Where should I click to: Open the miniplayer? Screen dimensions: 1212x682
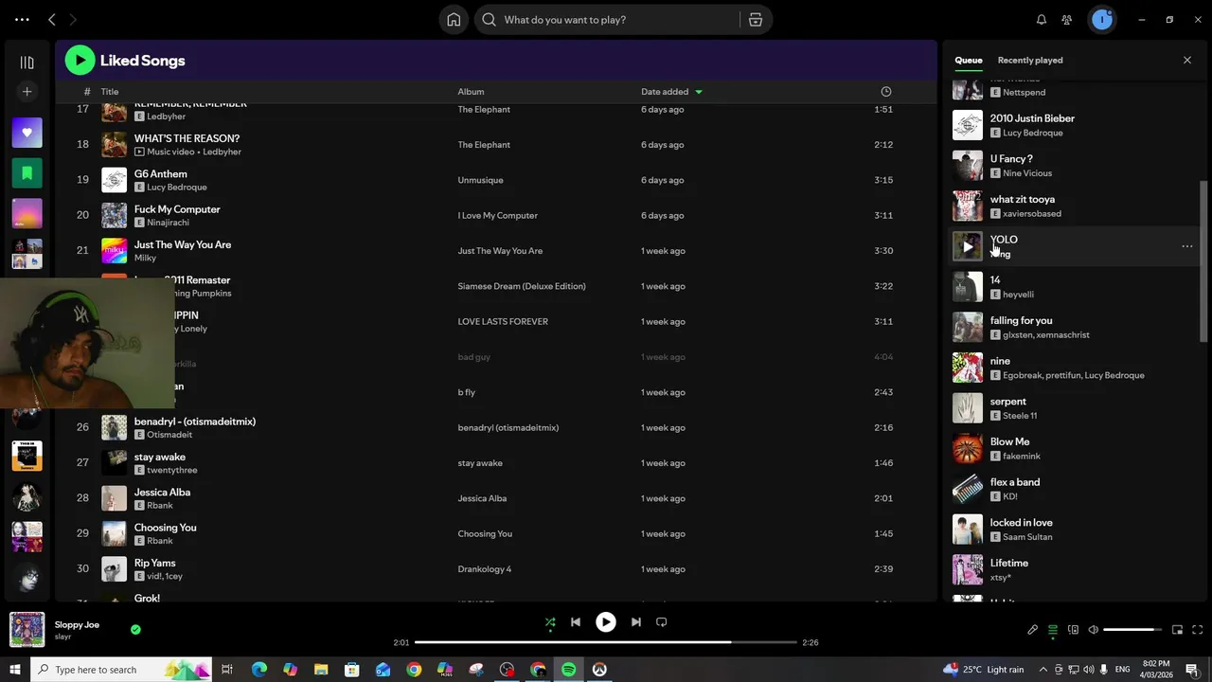point(1178,630)
